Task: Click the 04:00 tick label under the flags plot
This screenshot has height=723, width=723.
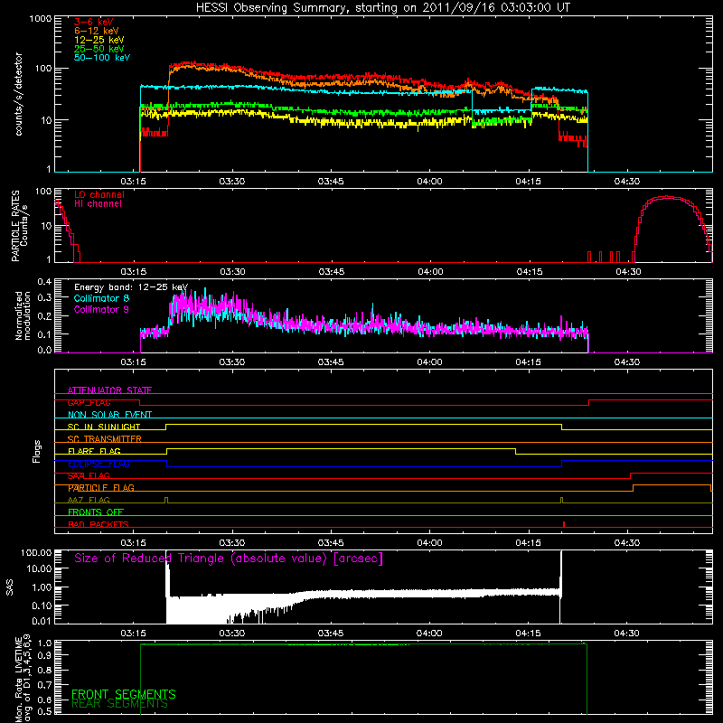Action: point(430,543)
